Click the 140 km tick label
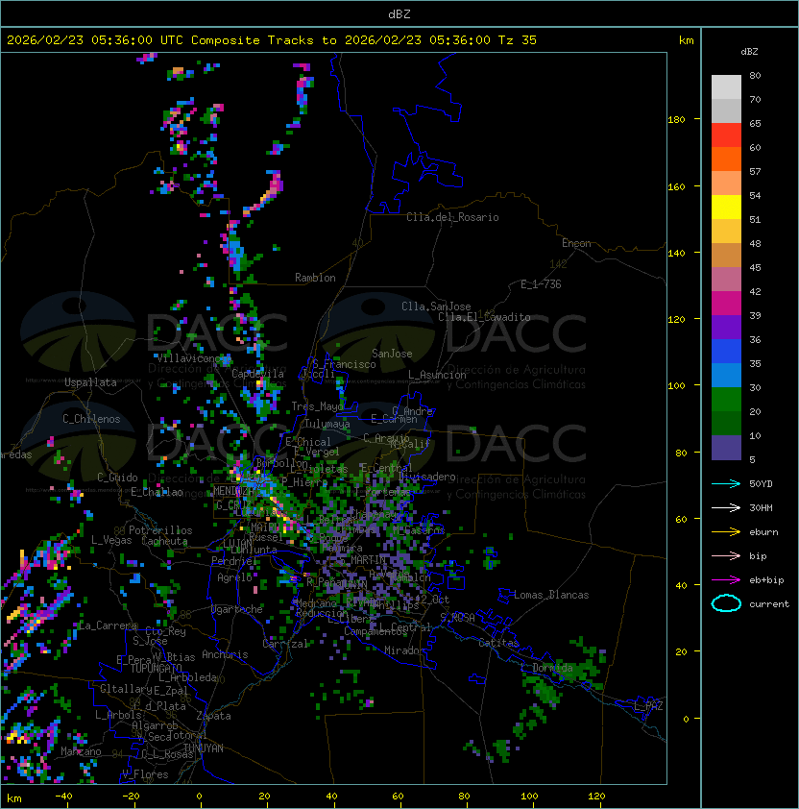This screenshot has height=809, width=799. pos(676,254)
